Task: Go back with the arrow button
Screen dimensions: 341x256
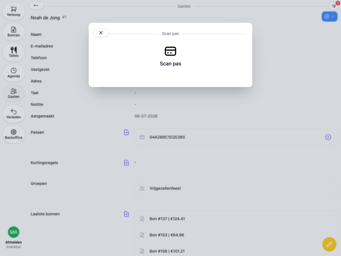Action: [36, 5]
